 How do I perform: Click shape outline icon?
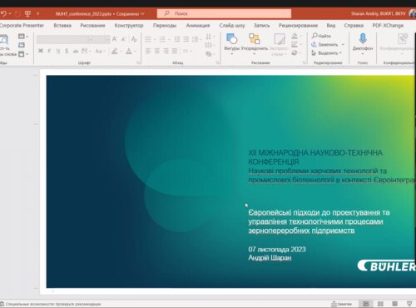point(295,44)
